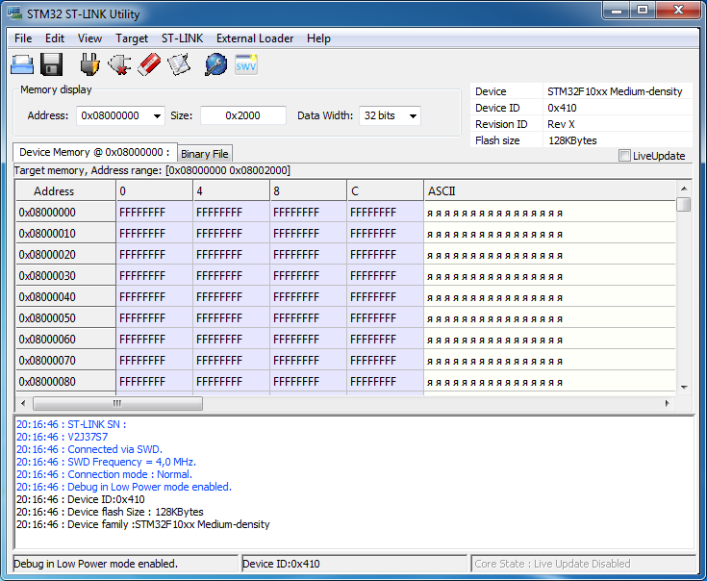The image size is (707, 581).
Task: Open the ST-LINK menu
Action: point(182,38)
